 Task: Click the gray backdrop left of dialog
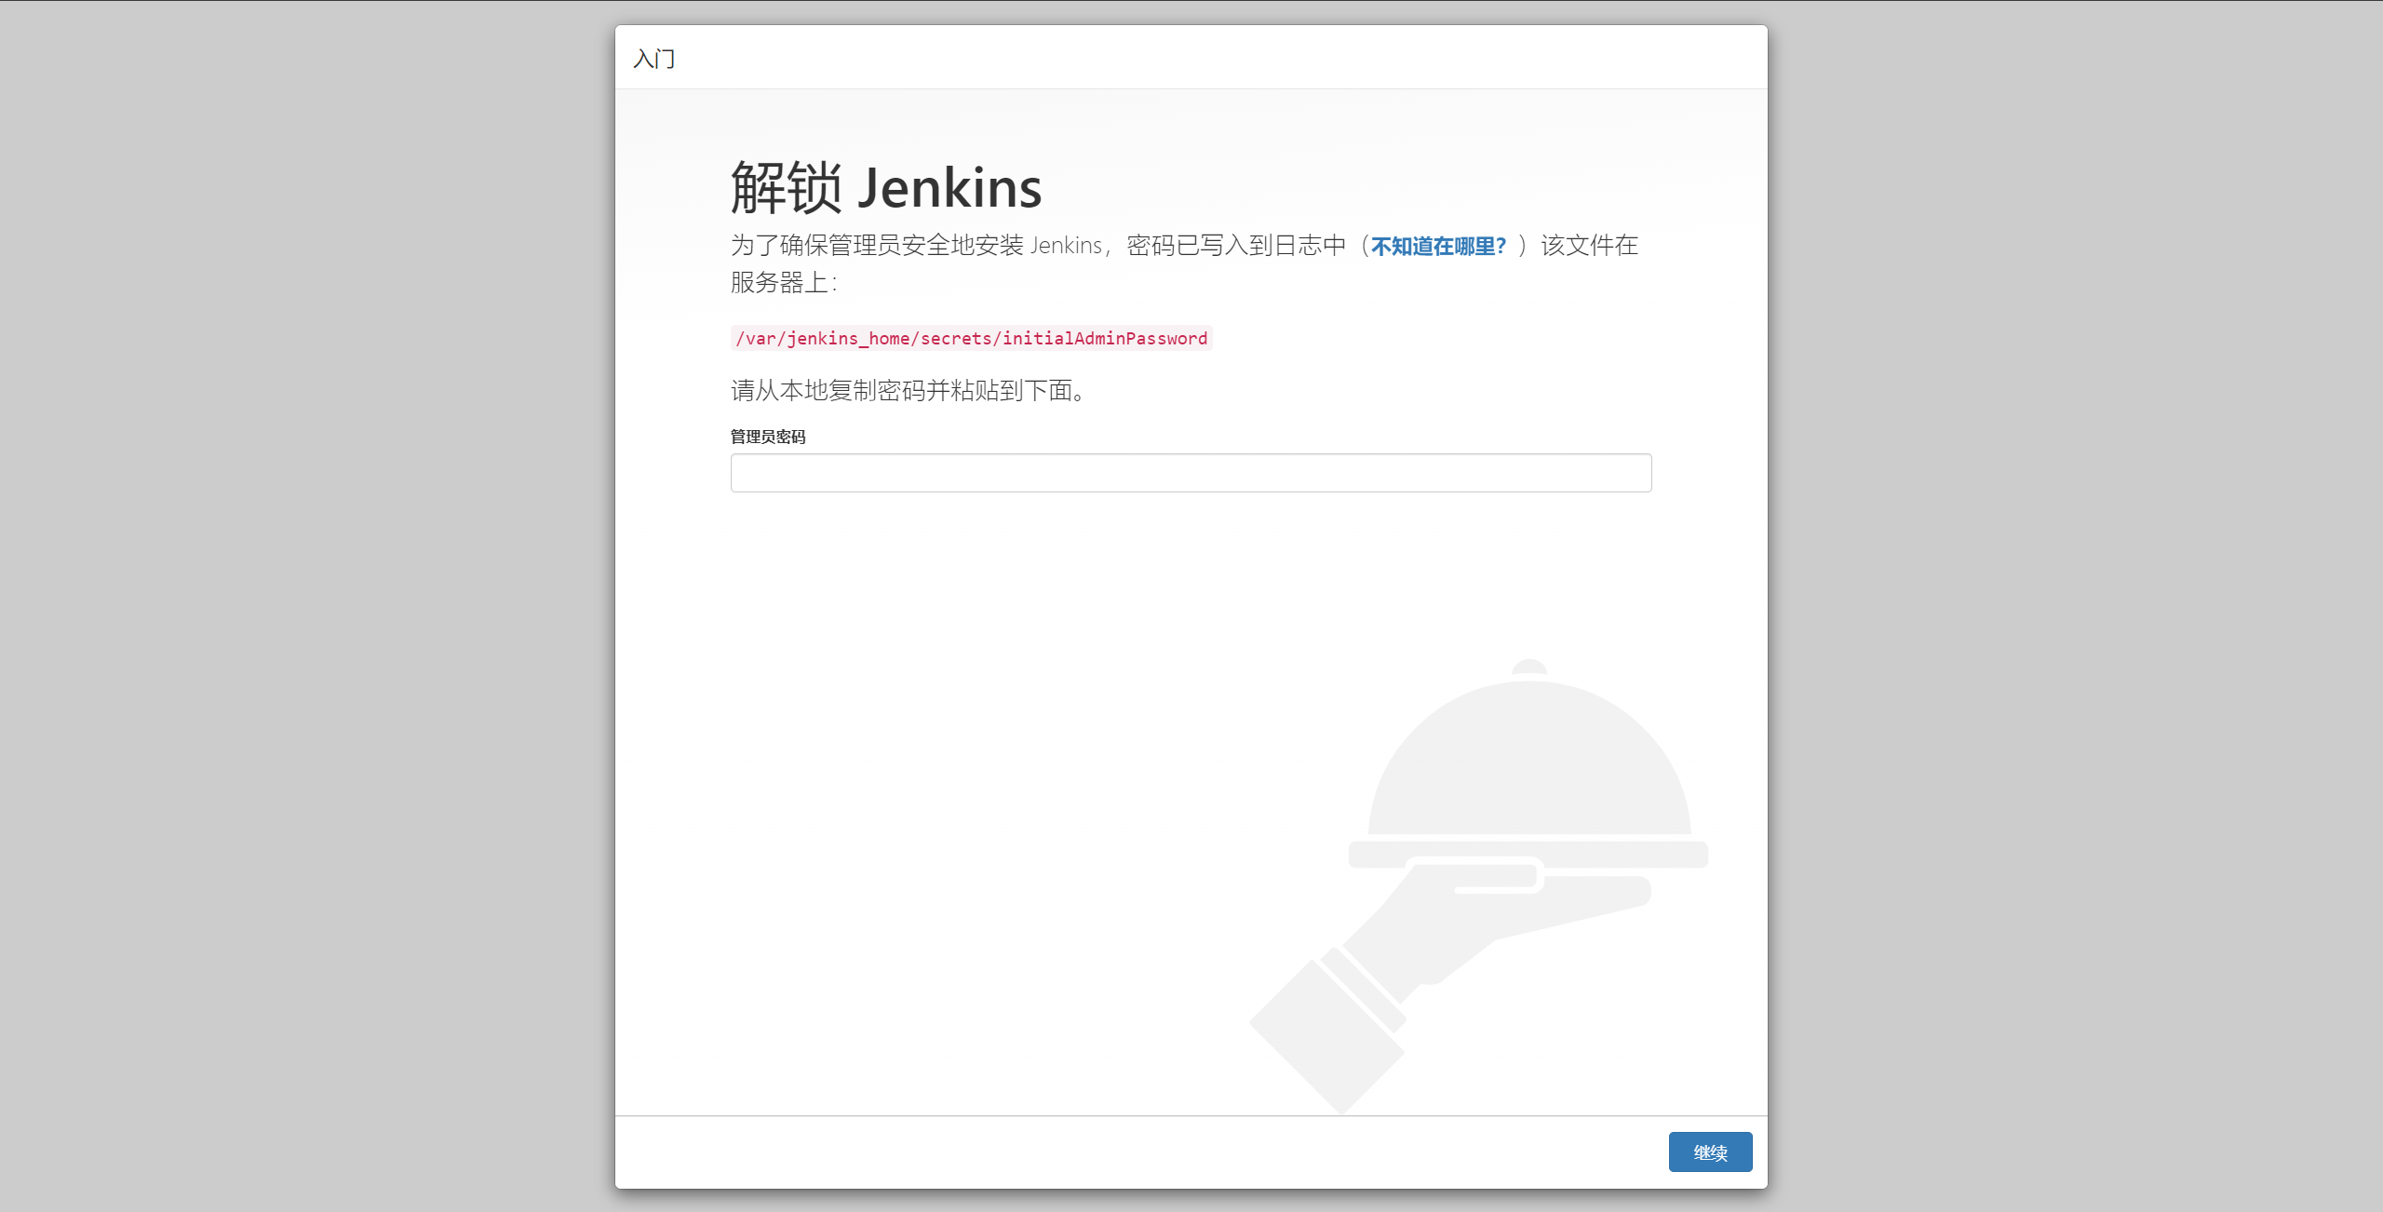pos(307,605)
